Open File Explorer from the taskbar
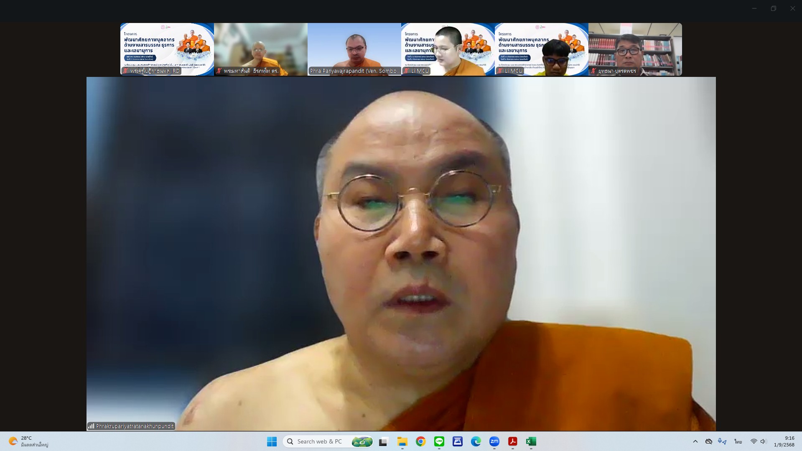The image size is (802, 451). [x=402, y=441]
